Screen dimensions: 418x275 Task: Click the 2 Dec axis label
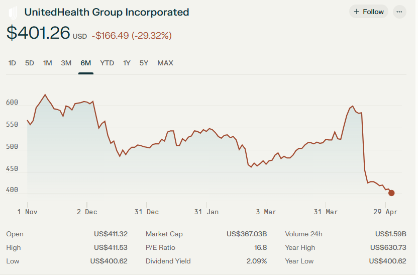[87, 212]
